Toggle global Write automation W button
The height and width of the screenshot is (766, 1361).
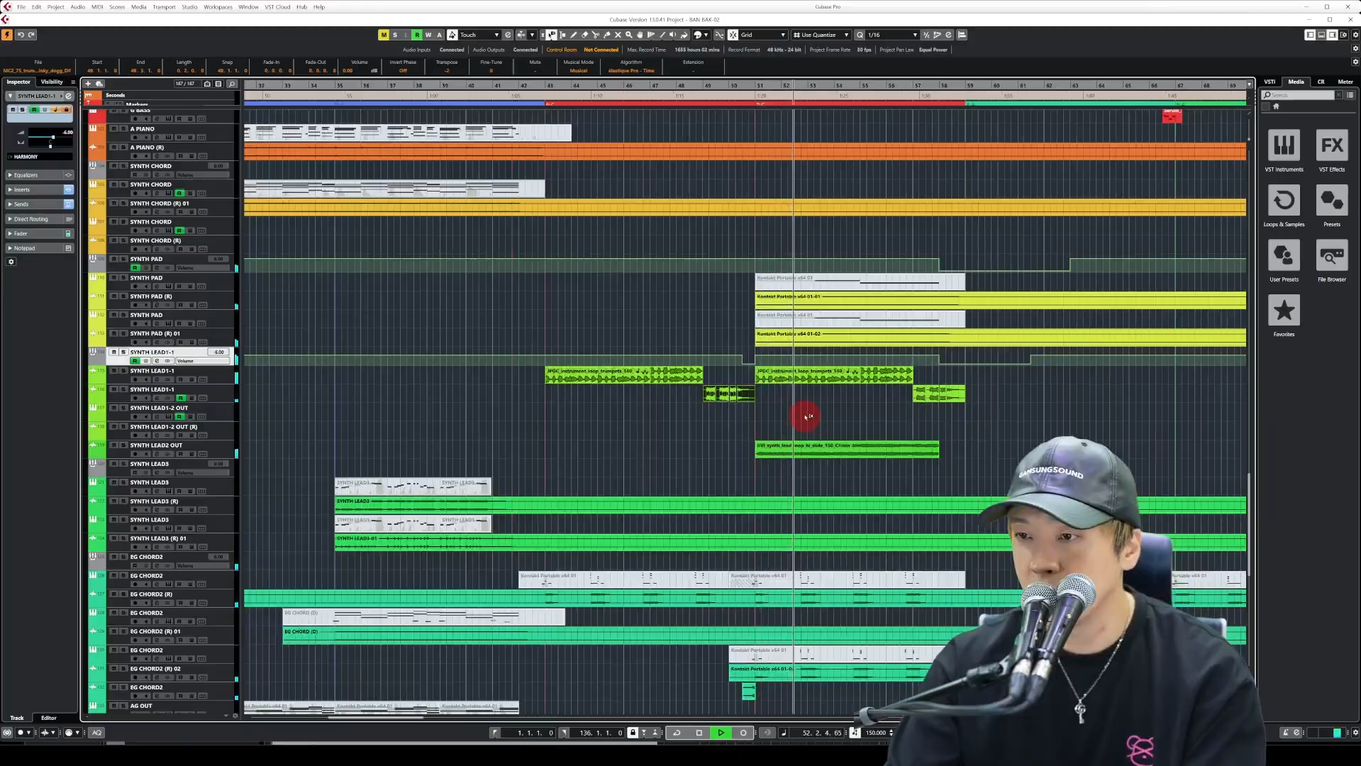(428, 35)
